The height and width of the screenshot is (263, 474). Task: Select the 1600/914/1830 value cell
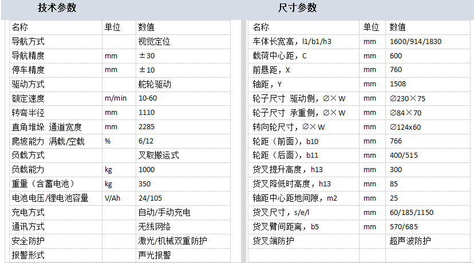pos(428,41)
